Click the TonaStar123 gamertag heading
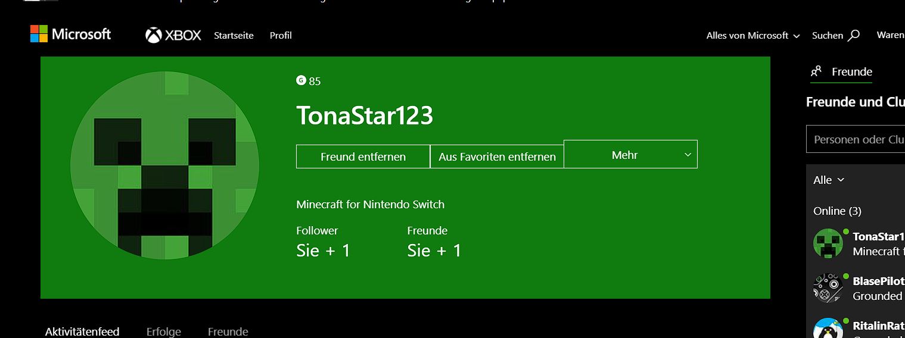 (365, 115)
